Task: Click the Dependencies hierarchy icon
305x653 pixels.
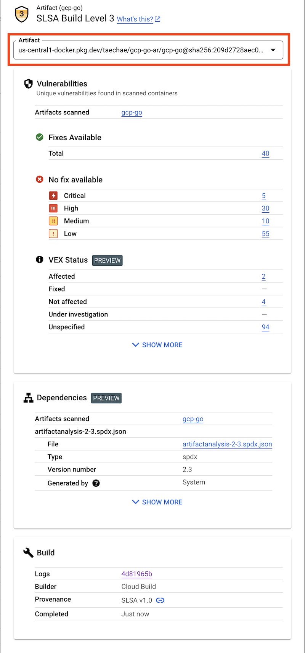Action: pyautogui.click(x=28, y=398)
